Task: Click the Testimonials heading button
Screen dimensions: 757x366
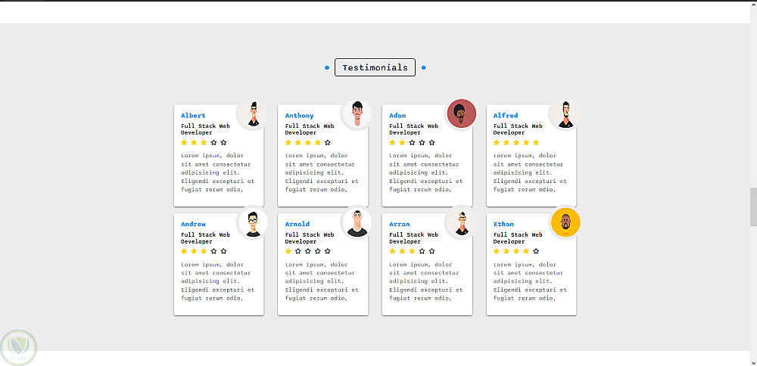Action: 375,68
